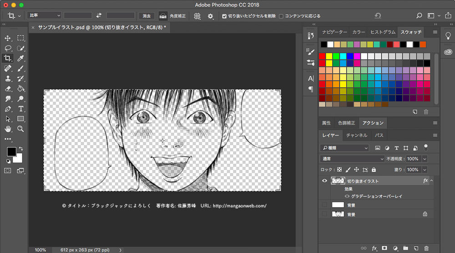The image size is (455, 253).
Task: Swap crop width and height values
Action: 99,15
